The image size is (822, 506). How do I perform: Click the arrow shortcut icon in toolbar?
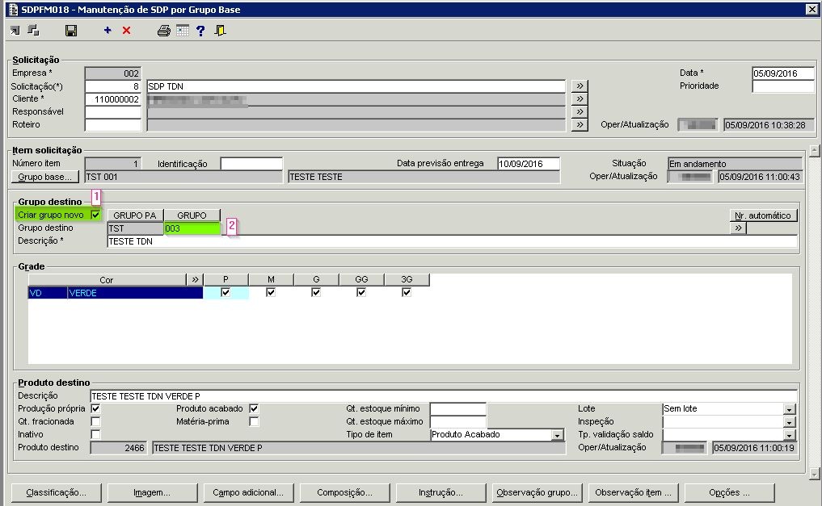pyautogui.click(x=15, y=31)
